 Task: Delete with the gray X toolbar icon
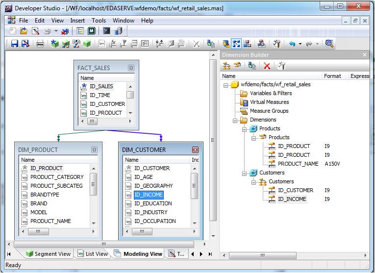197,44
